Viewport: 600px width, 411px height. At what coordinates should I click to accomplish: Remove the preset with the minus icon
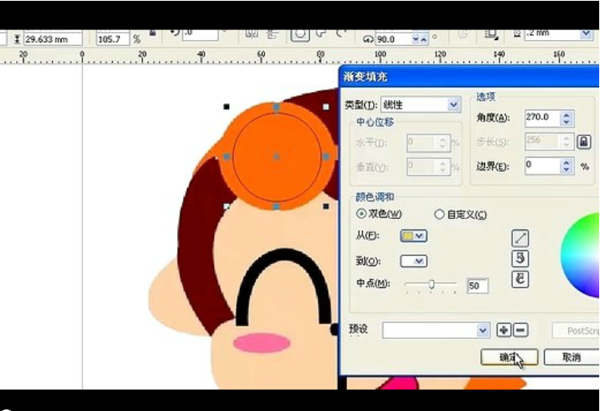point(520,329)
